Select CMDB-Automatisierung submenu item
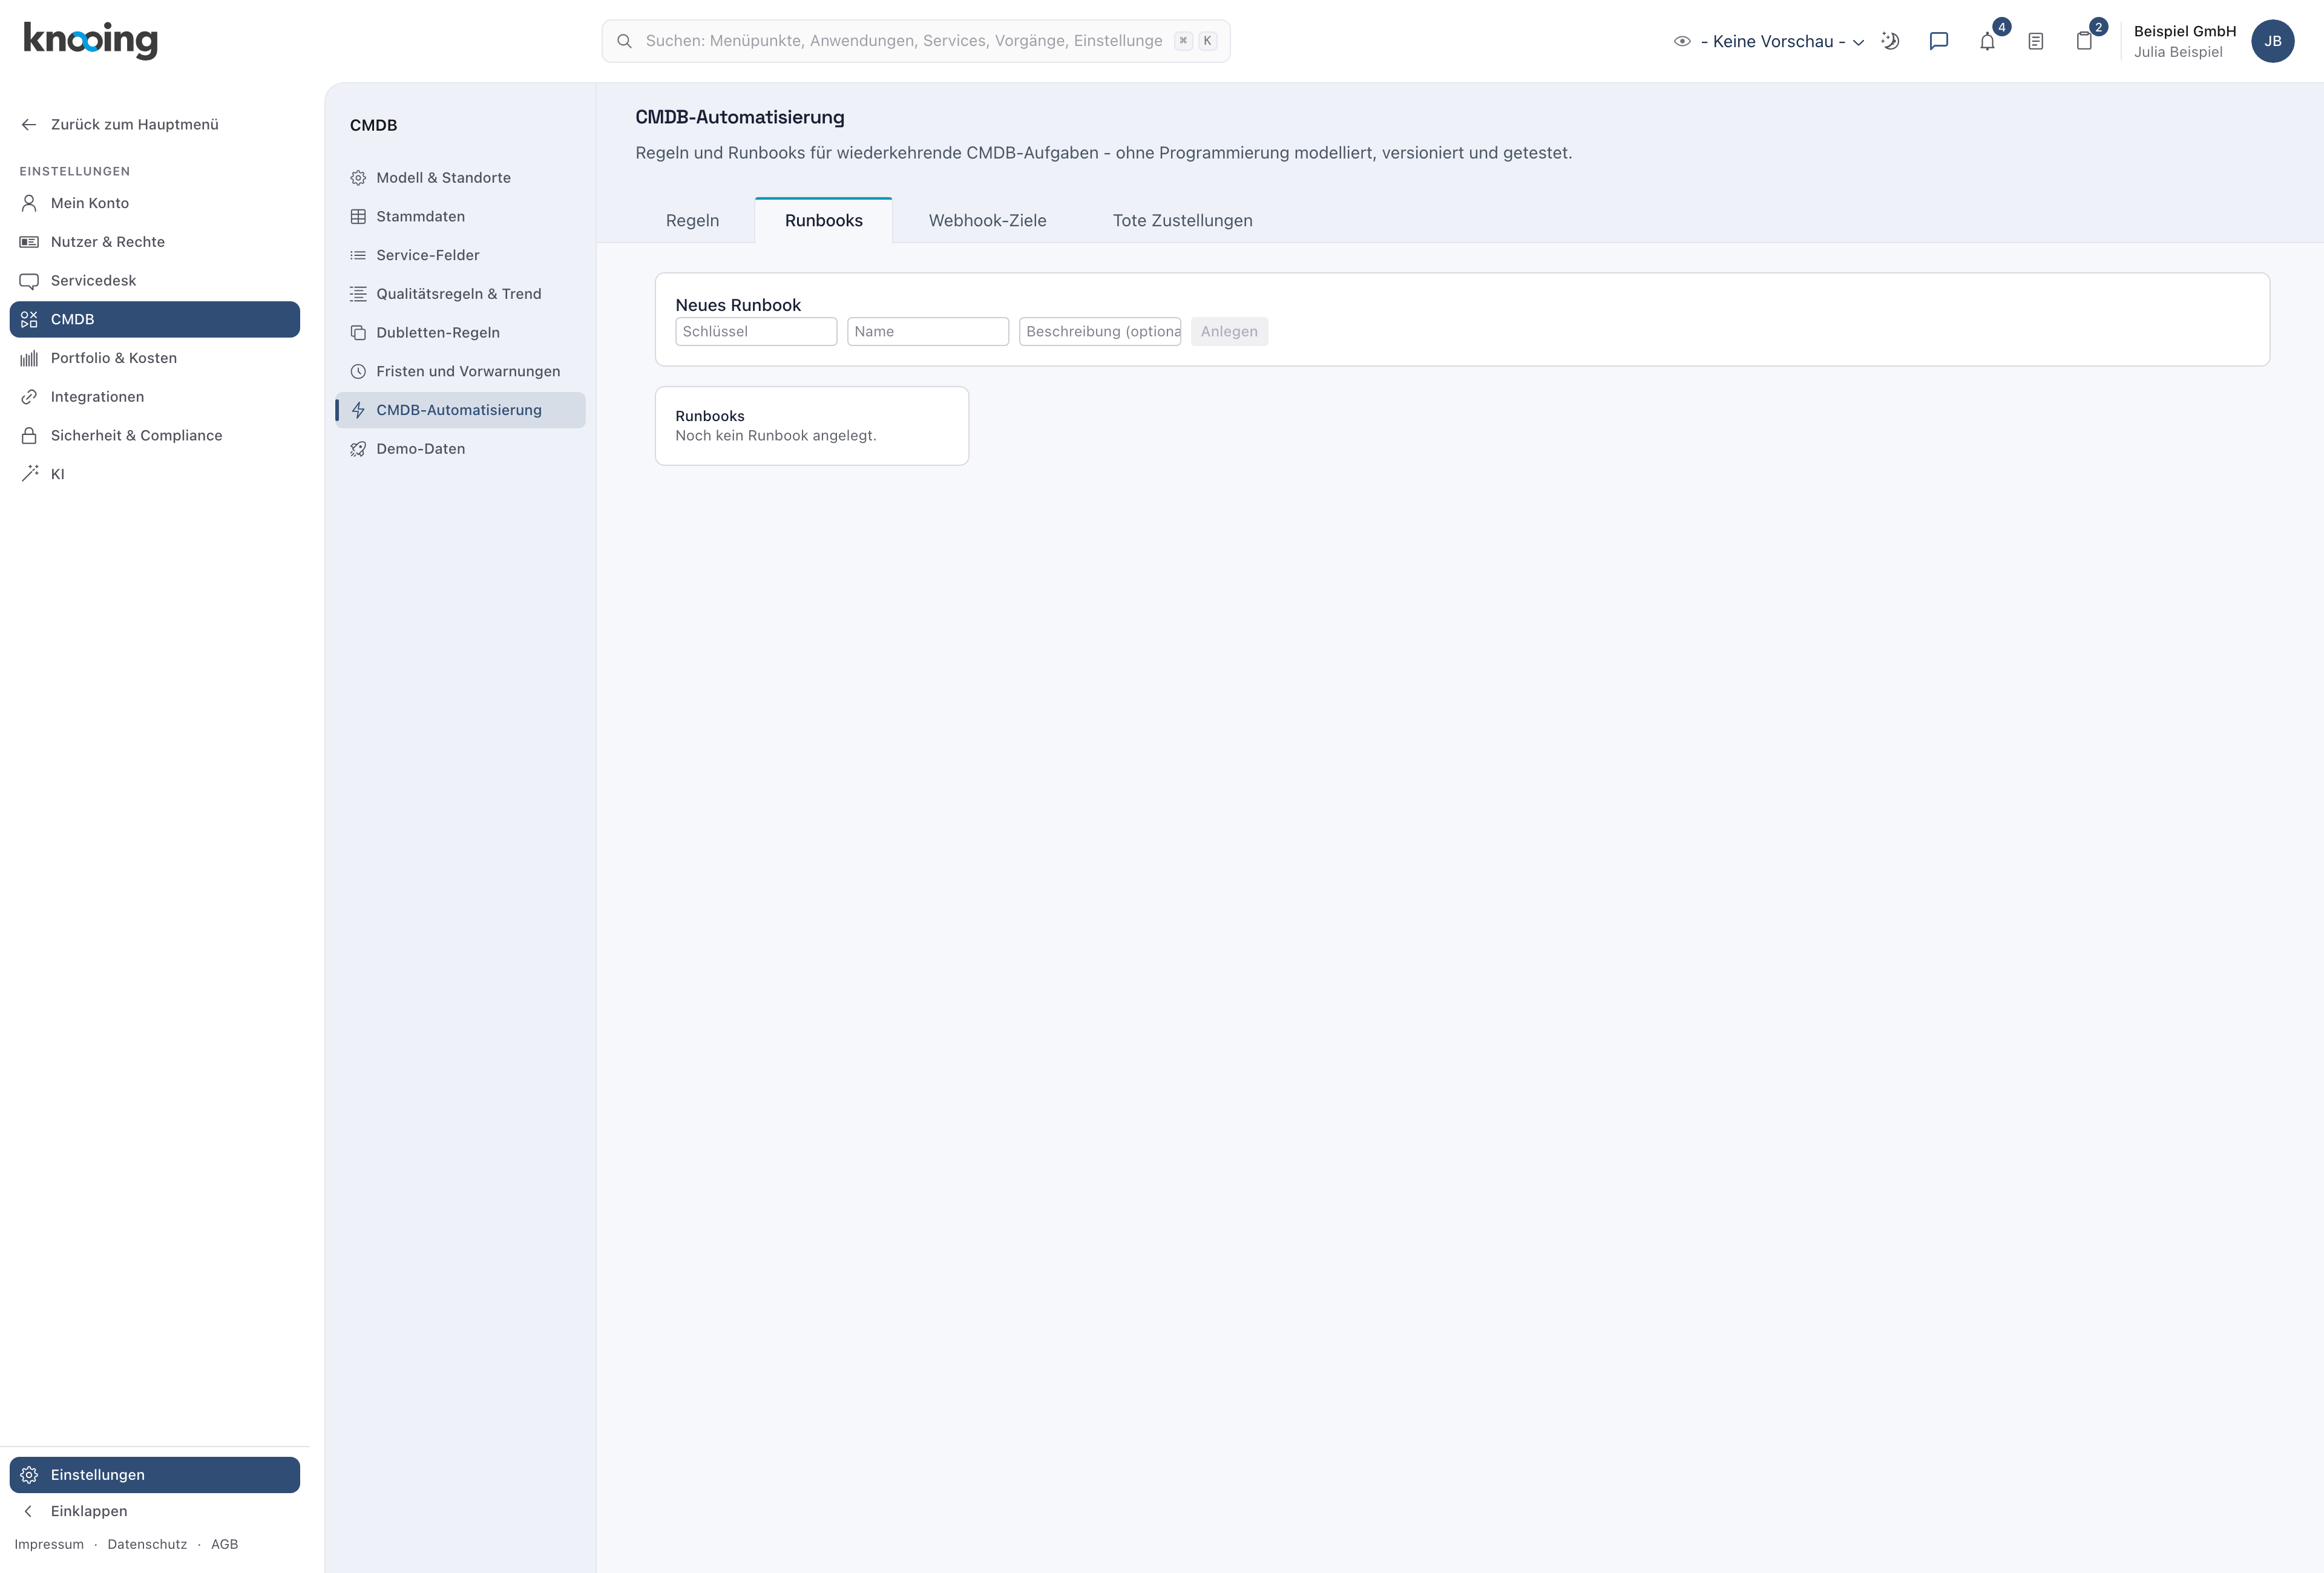 tap(460, 410)
